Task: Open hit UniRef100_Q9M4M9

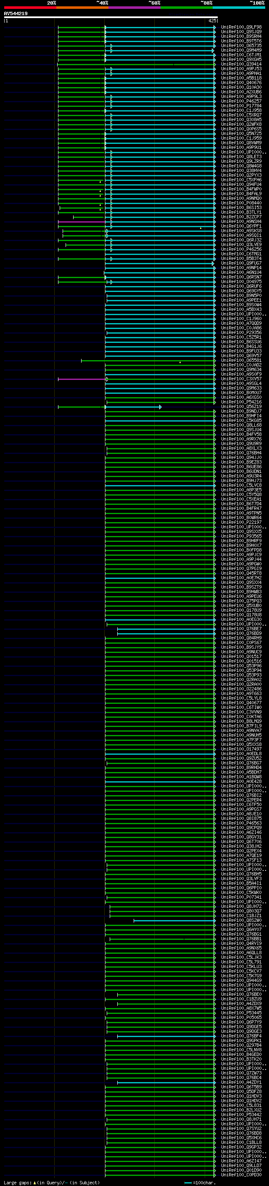Action: (x=241, y=50)
